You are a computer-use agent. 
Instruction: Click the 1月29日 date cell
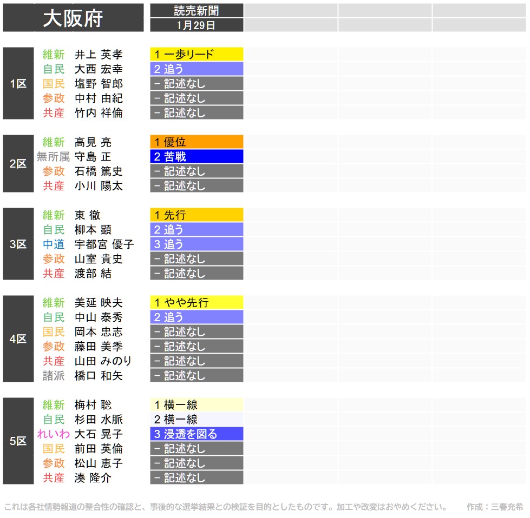[x=197, y=25]
